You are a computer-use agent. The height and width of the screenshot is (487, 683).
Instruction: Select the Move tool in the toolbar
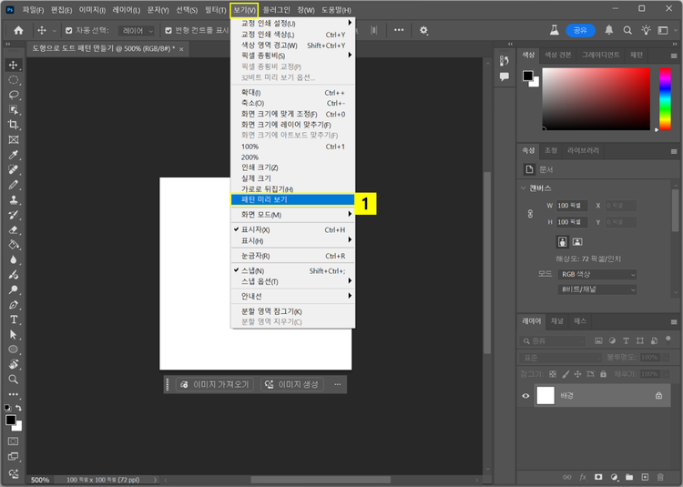14,65
